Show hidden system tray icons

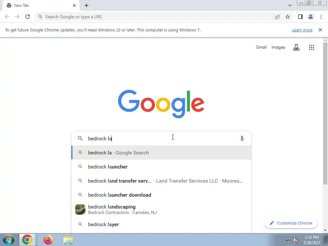(280, 240)
